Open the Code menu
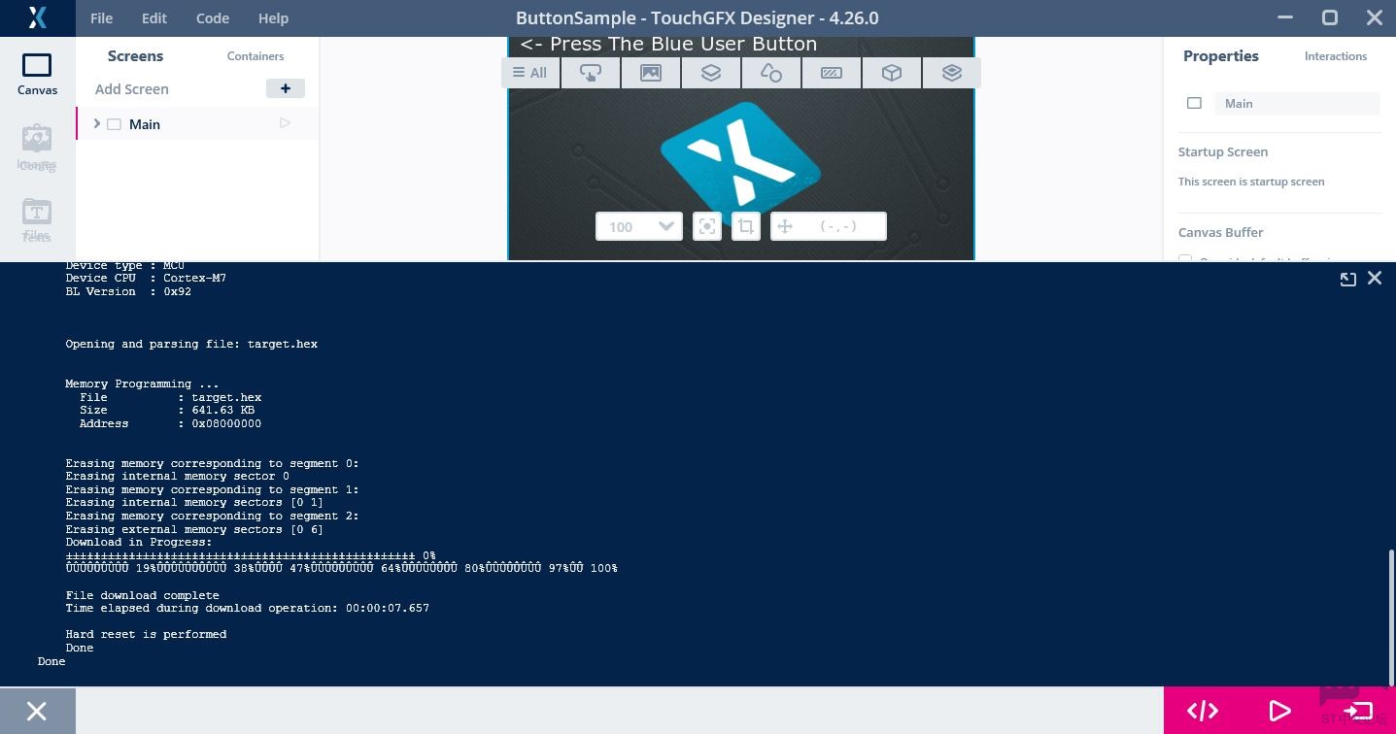The height and width of the screenshot is (734, 1396). [x=213, y=18]
